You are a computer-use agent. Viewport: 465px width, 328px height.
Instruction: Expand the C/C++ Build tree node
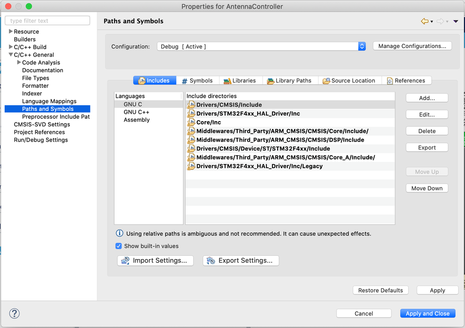pyautogui.click(x=11, y=47)
